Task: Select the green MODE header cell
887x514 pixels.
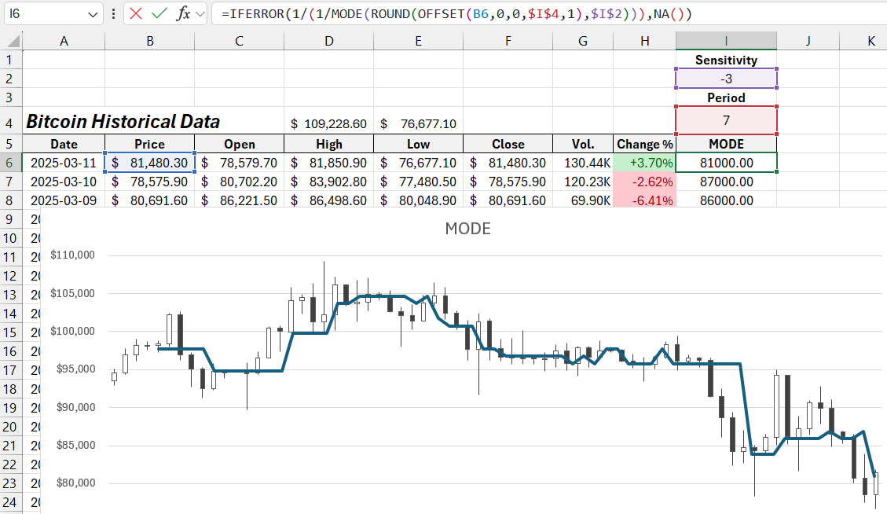Action: [725, 144]
